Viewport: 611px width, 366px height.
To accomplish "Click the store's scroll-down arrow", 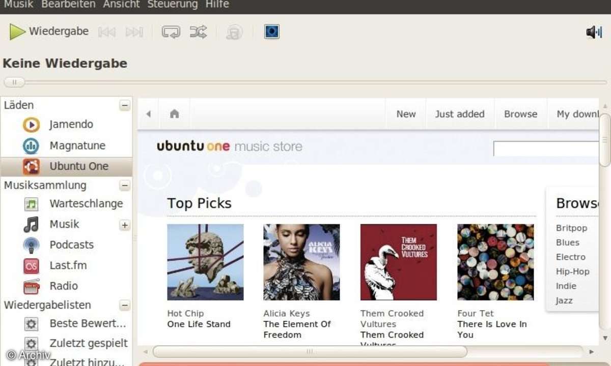I will tap(605, 339).
